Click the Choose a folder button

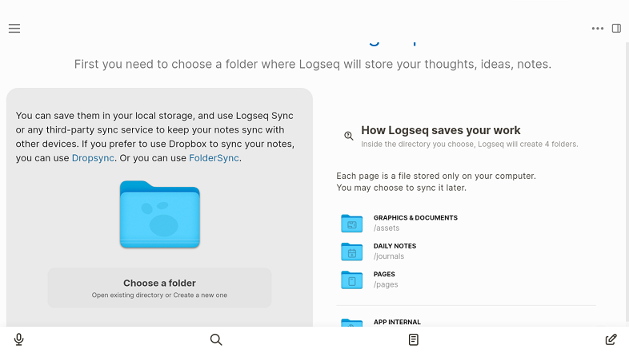tap(159, 288)
